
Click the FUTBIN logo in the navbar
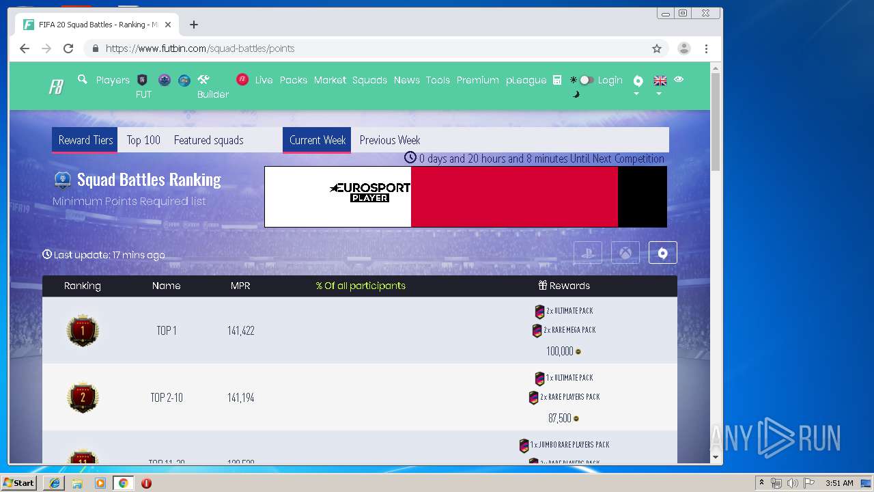56,87
